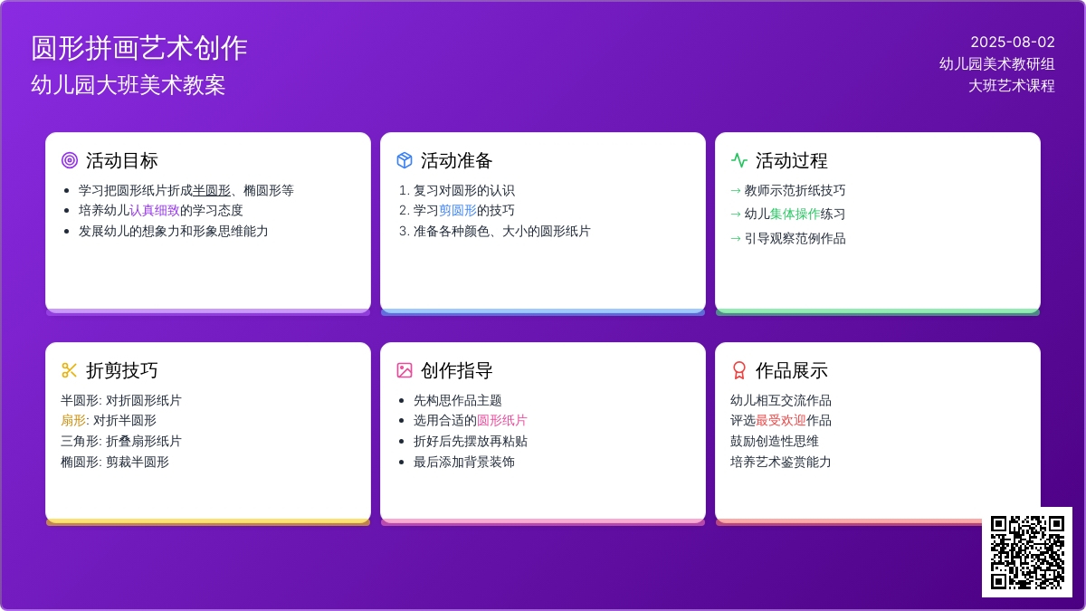Image resolution: width=1086 pixels, height=611 pixels.
Task: Click the item 准备各种颜色、大小的圆形纸片
Action: 502,231
